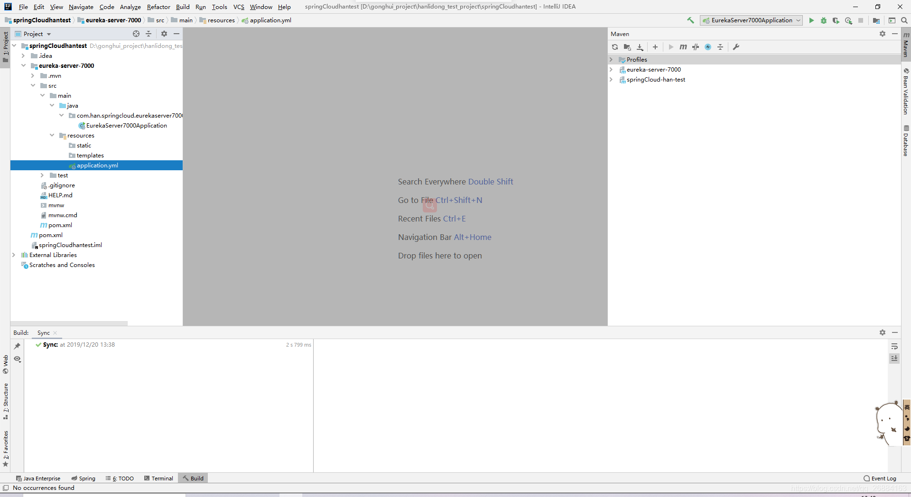Toggle Maven Offline Mode icon
Image resolution: width=911 pixels, height=497 pixels.
coord(708,47)
